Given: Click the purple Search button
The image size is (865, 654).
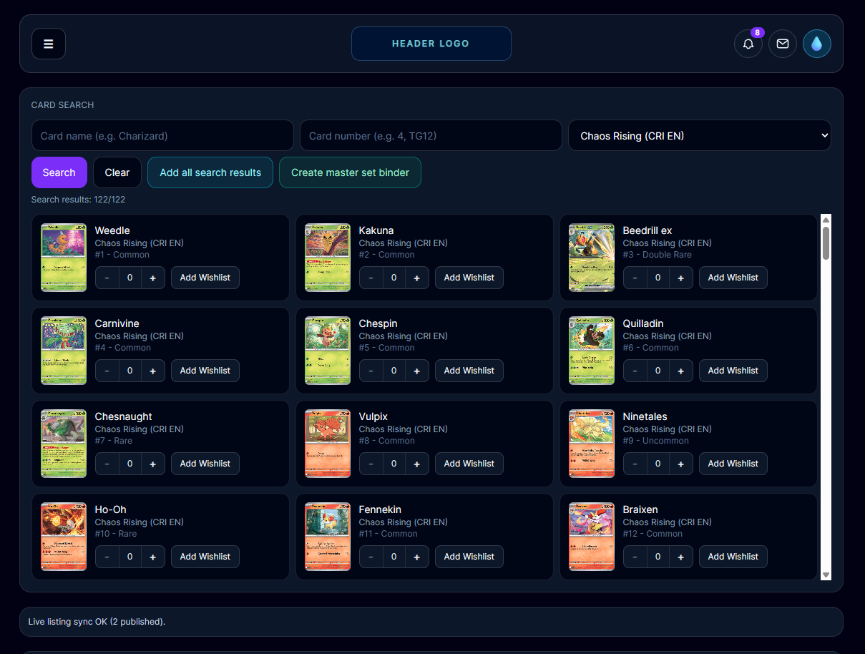Looking at the screenshot, I should tap(59, 172).
